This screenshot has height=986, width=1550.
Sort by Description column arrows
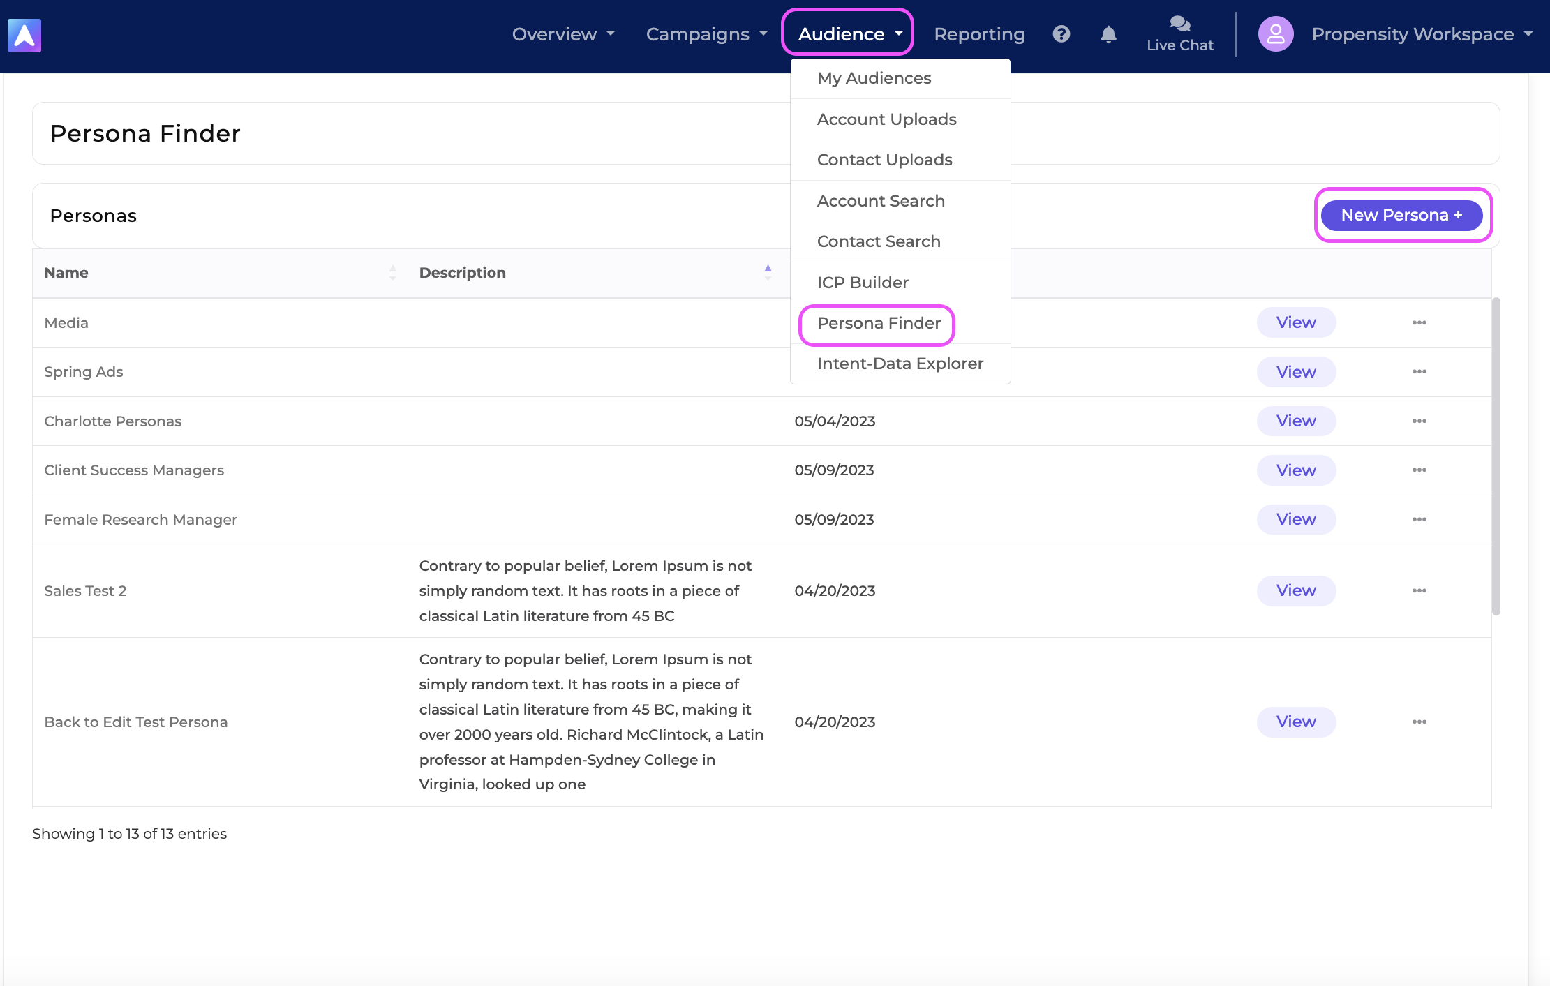click(768, 273)
